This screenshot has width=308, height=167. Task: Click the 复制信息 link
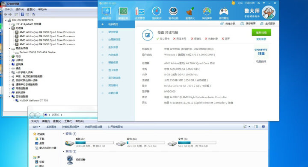coord(261,39)
